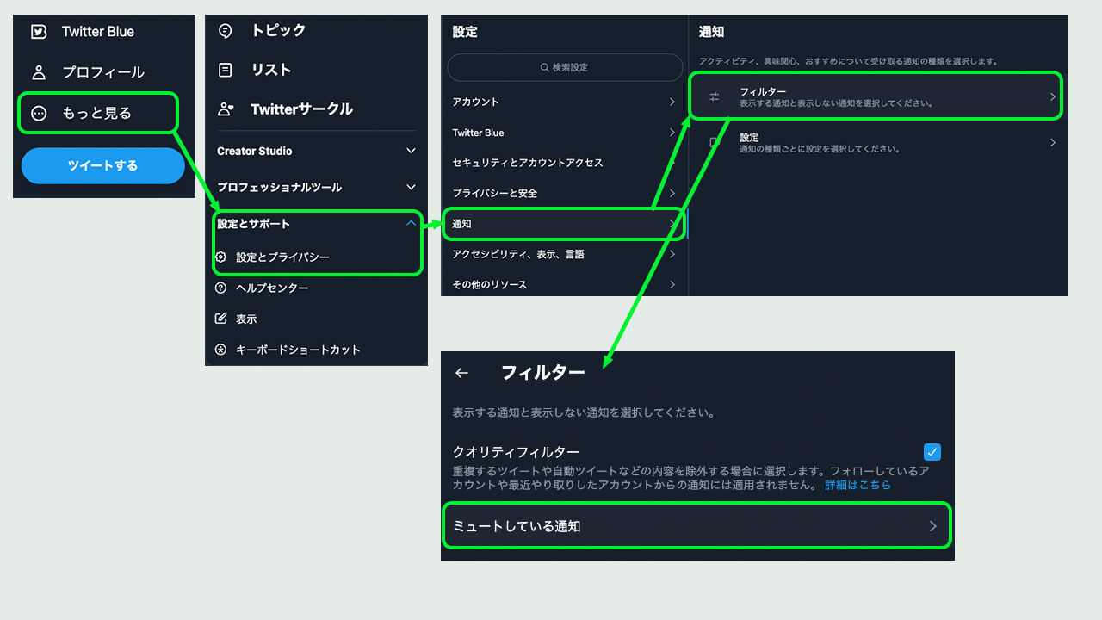
Task: Click chevron on アクセシビリティ、表示、言語 row
Action: click(x=672, y=254)
